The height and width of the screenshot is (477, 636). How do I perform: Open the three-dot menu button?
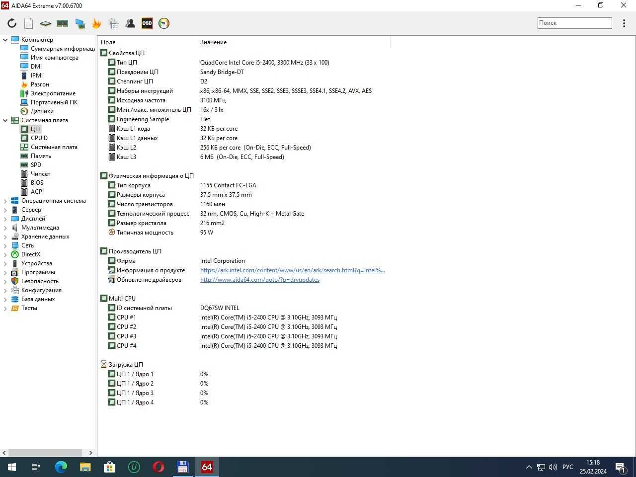[x=624, y=23]
